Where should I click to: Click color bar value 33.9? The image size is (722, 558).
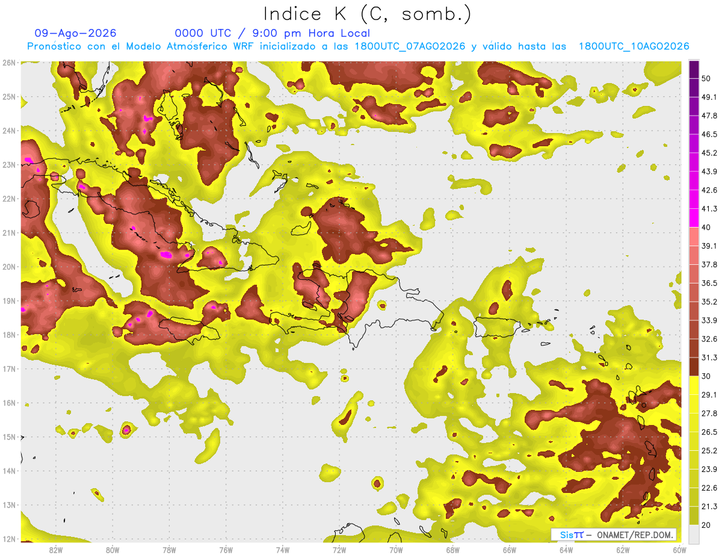pos(709,320)
